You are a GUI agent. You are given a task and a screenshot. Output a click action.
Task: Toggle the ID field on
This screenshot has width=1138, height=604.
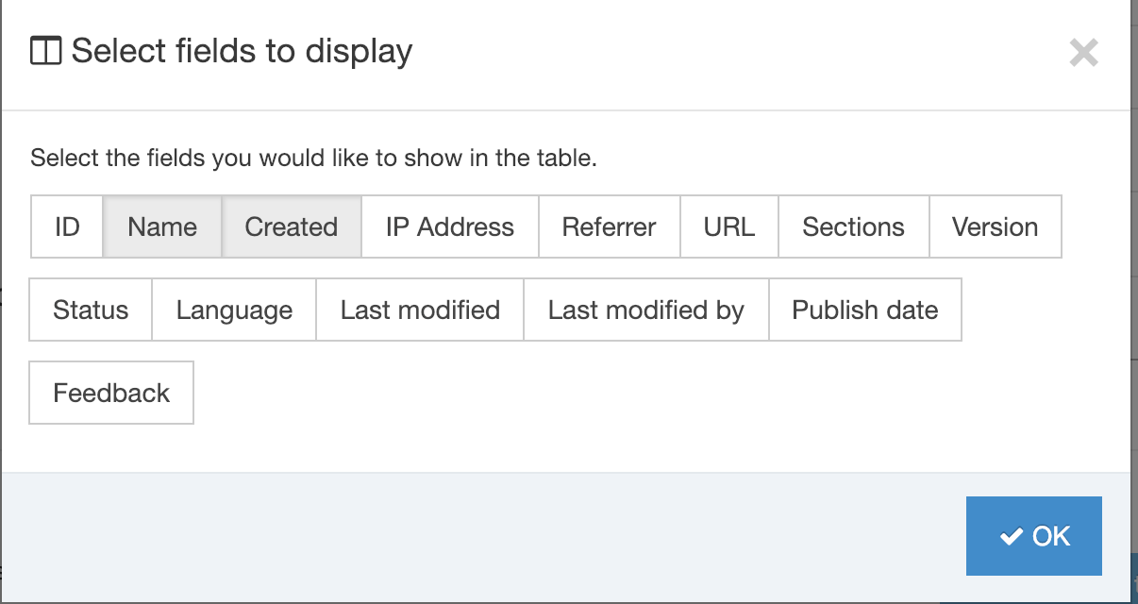[x=67, y=226]
